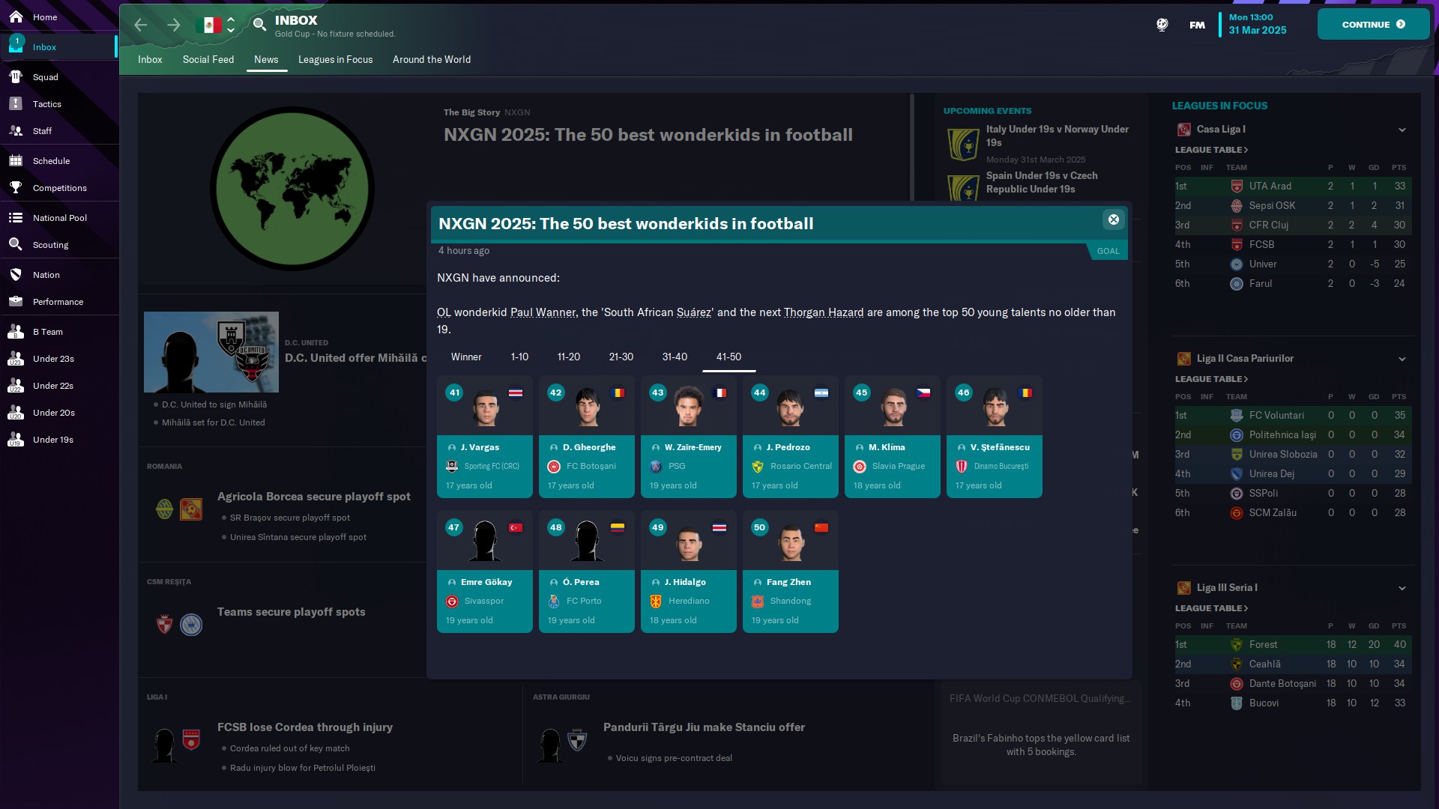Open Italy Under 19s v Norway event

(x=1058, y=136)
